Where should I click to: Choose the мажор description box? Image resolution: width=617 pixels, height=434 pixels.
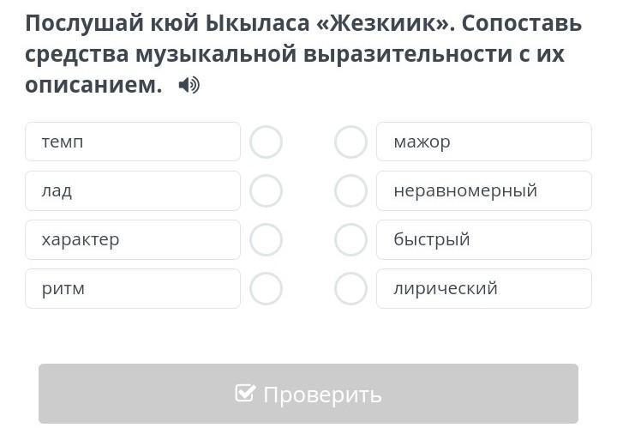(483, 142)
